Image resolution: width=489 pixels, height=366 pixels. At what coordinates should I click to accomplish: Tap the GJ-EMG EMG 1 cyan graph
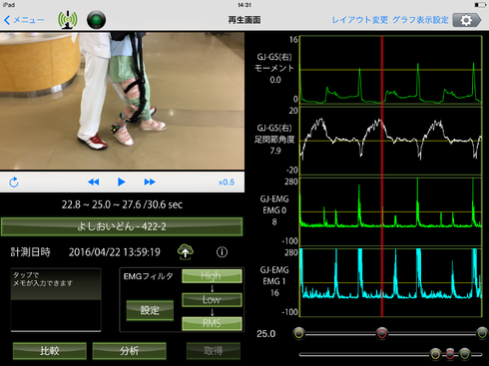pyautogui.click(x=391, y=282)
